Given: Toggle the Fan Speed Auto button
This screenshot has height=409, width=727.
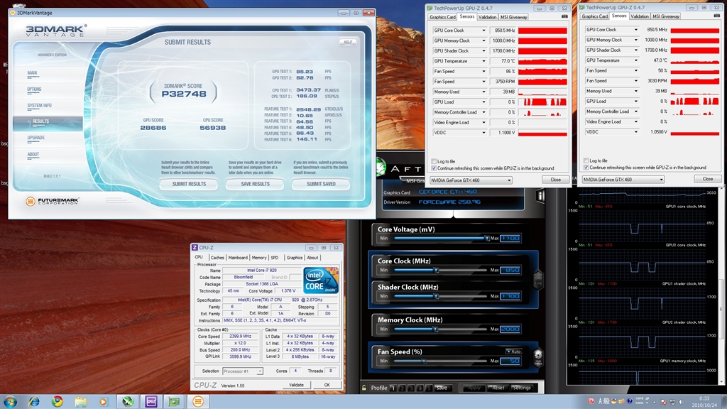Looking at the screenshot, I should click(513, 351).
